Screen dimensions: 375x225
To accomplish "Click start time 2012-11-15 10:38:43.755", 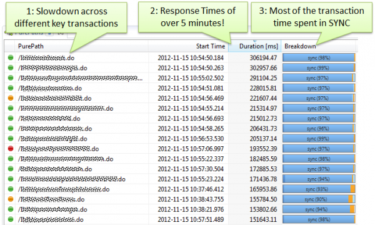I will [x=191, y=199].
